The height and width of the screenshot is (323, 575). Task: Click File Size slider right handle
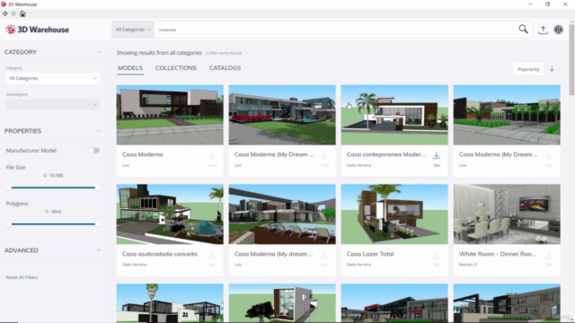click(x=98, y=188)
